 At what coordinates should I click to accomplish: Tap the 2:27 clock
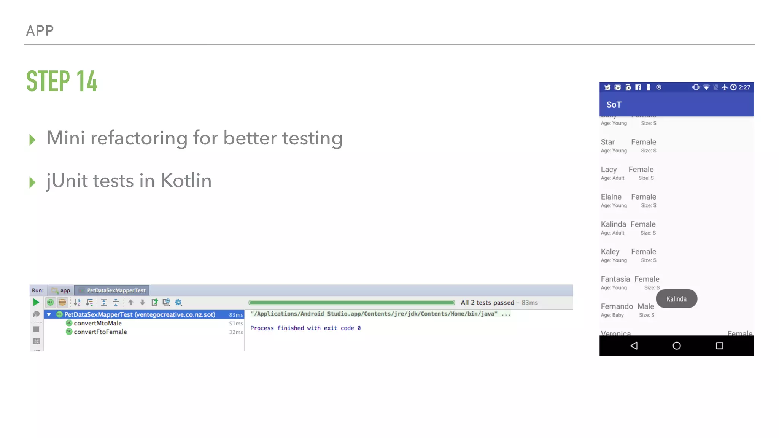744,87
